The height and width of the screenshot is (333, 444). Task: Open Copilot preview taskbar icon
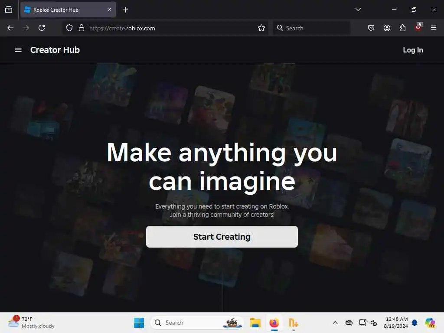click(x=430, y=323)
